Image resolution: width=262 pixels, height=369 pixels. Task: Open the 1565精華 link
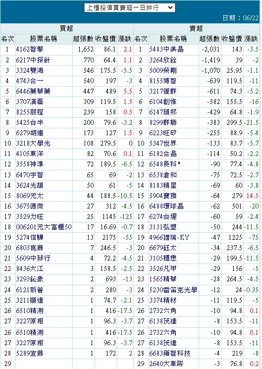coord(163,279)
